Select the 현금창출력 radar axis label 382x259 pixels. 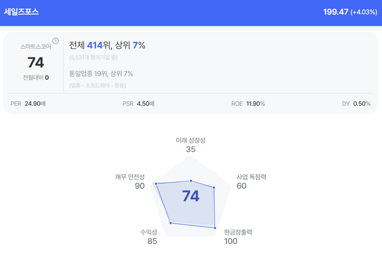click(238, 232)
